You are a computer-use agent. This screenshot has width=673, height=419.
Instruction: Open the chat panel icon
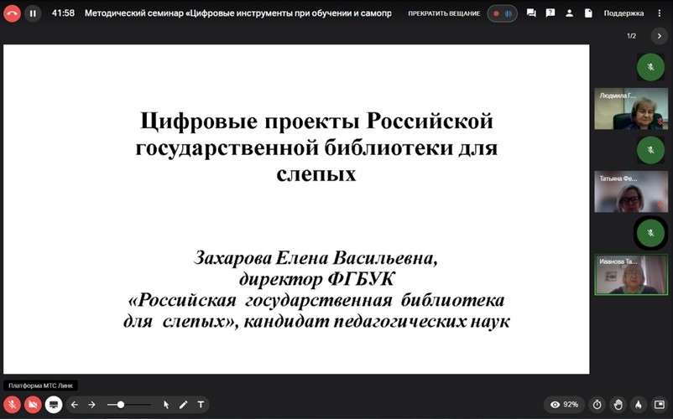[532, 13]
